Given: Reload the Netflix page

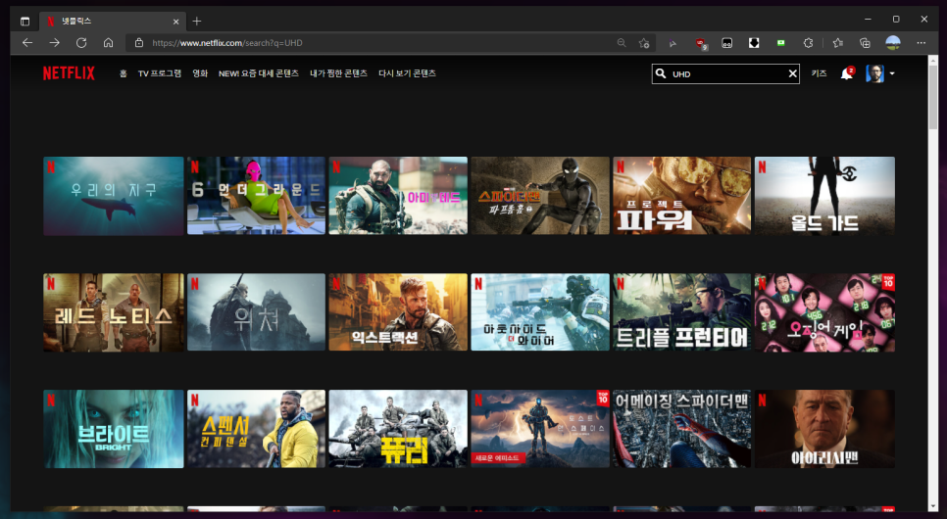Looking at the screenshot, I should point(81,43).
